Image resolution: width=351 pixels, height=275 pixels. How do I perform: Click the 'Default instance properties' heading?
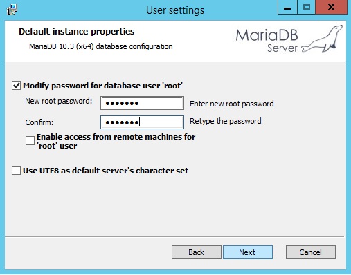(77, 32)
